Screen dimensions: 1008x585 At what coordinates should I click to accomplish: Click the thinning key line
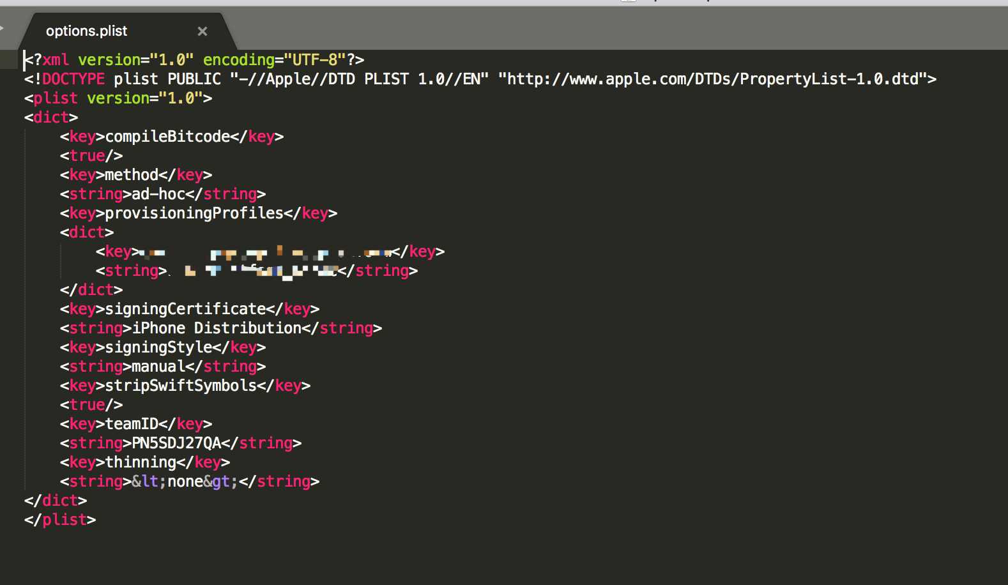pyautogui.click(x=145, y=462)
